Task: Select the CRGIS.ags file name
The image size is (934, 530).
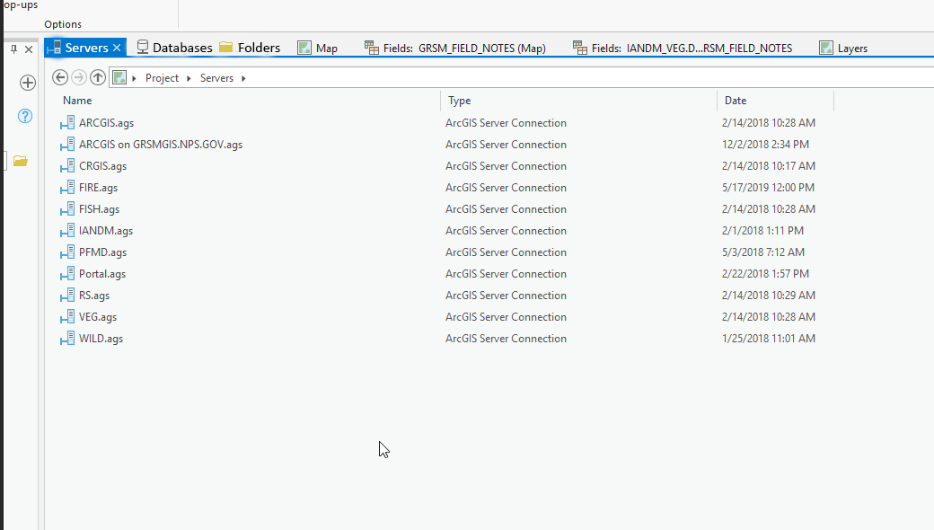Action: pyautogui.click(x=103, y=166)
